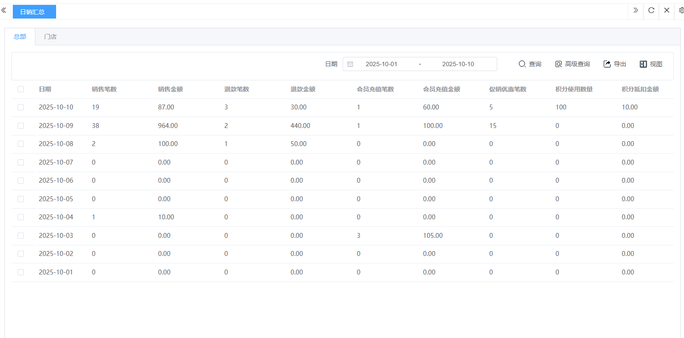Tick the select-all checkbox in header
This screenshot has height=338, width=684.
(x=21, y=89)
